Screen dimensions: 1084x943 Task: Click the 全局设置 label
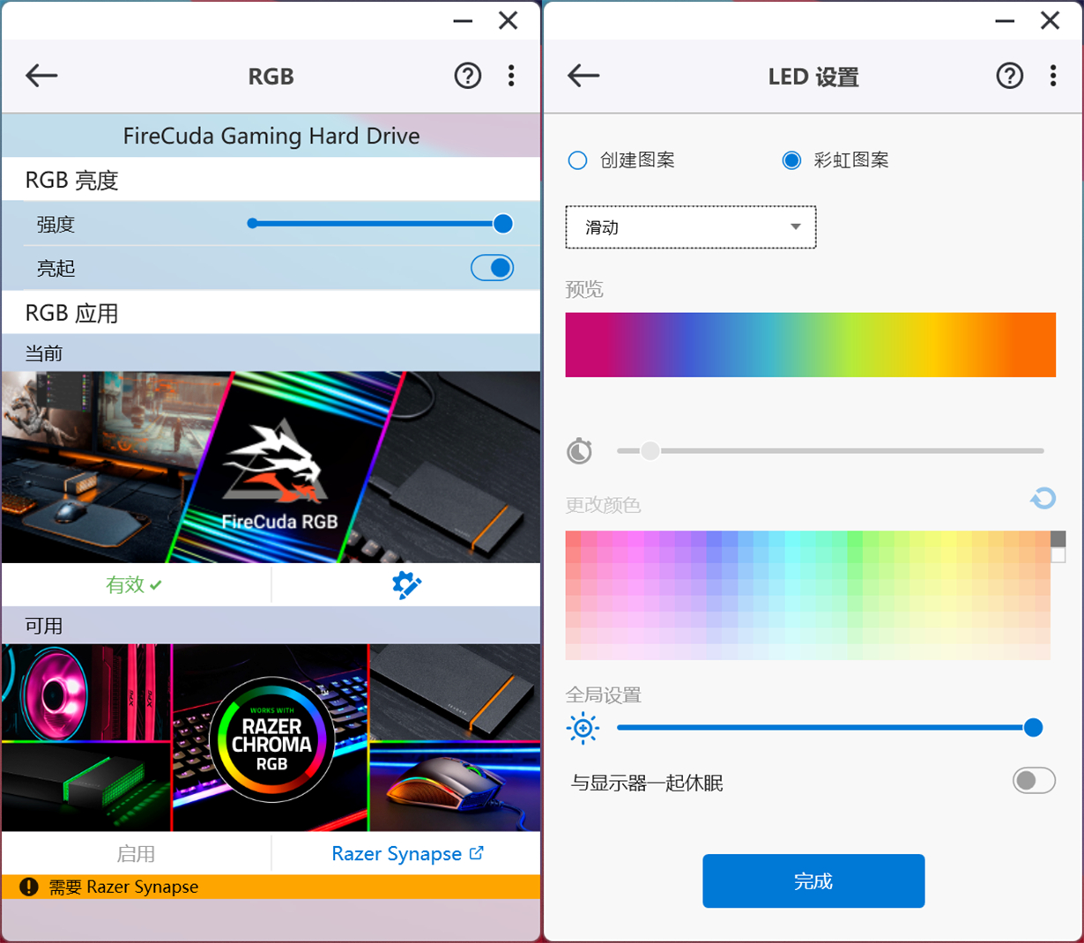coord(604,694)
